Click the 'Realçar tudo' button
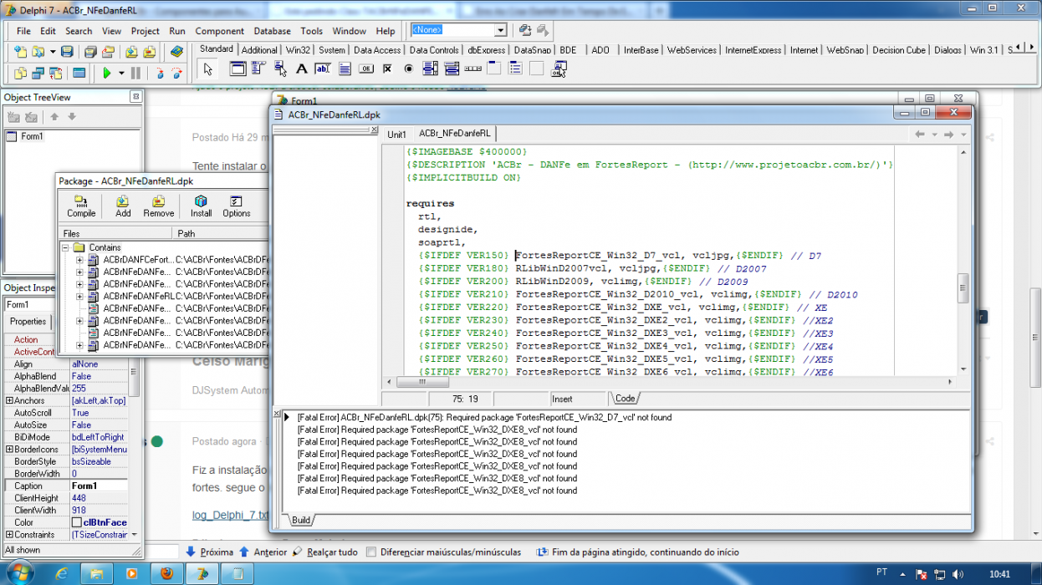Screen dimensions: 1042x585 325,552
